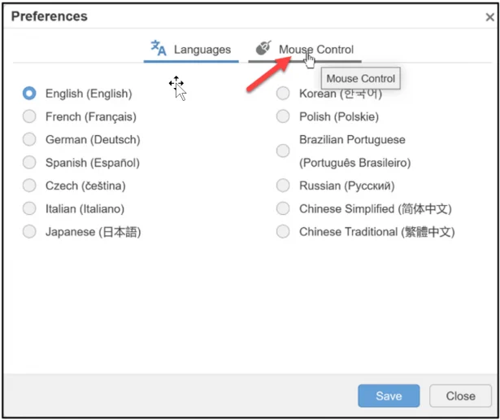Click the Save button
The height and width of the screenshot is (420, 500).
389,396
